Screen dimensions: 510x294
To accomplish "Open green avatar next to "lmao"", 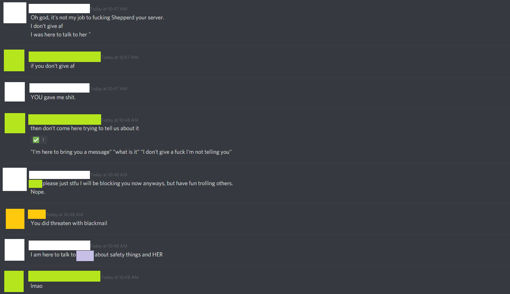I will [x=14, y=282].
